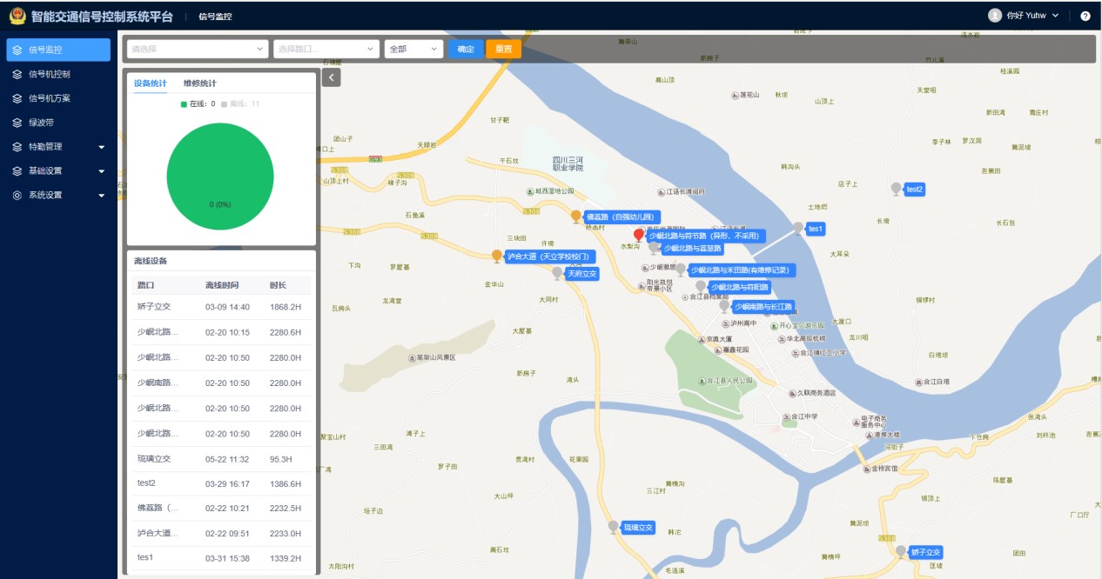The image size is (1102, 579).
Task: Select the orange map pin for 泸合大道
Action: coord(496,256)
